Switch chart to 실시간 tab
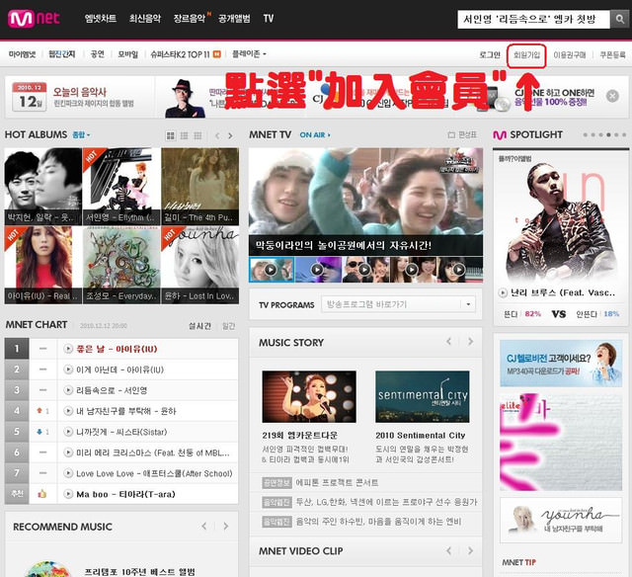The height and width of the screenshot is (577, 632). [x=199, y=326]
